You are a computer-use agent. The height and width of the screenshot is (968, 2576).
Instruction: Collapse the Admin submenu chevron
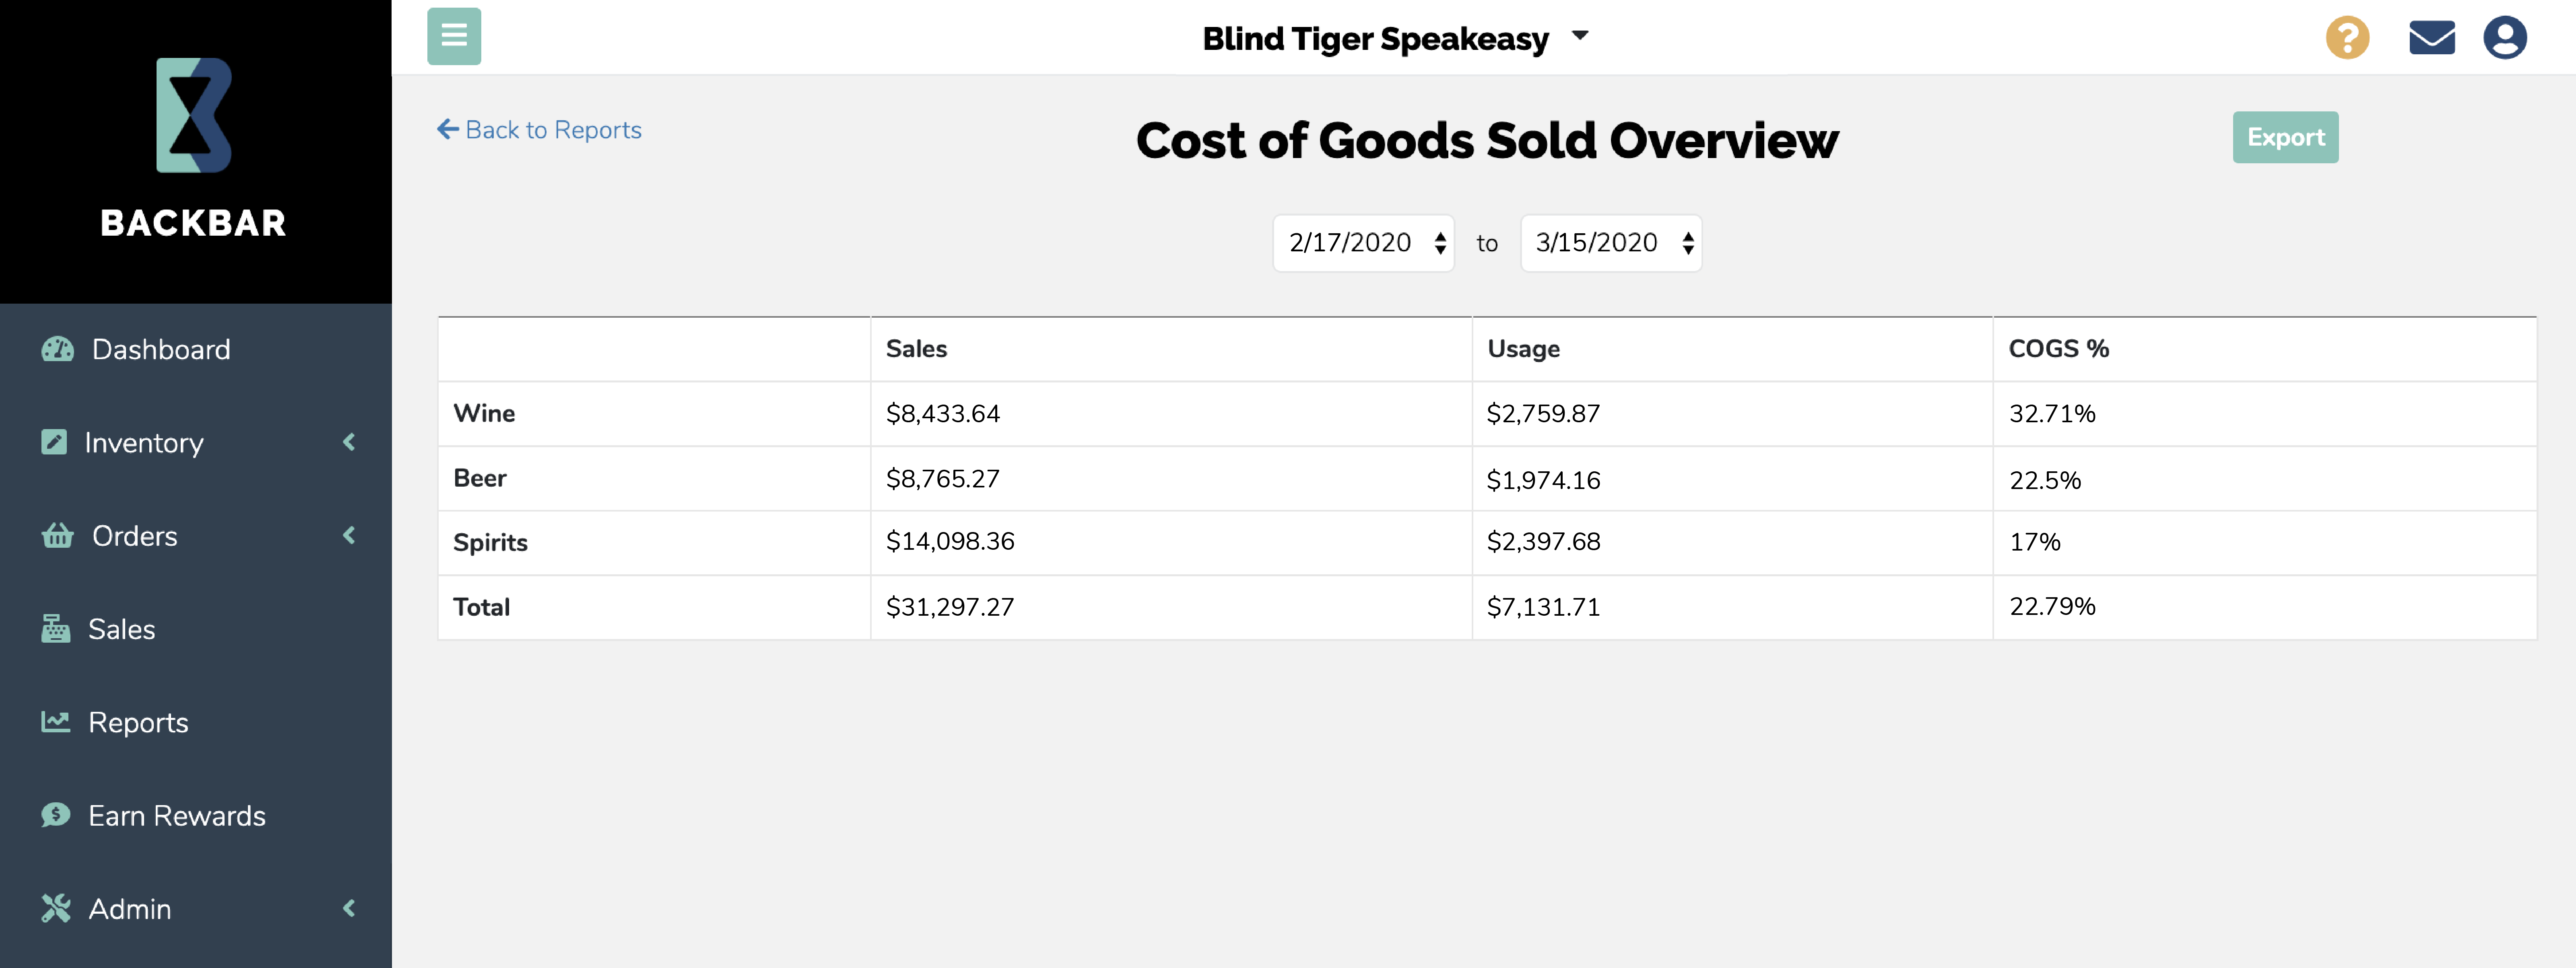pyautogui.click(x=349, y=908)
